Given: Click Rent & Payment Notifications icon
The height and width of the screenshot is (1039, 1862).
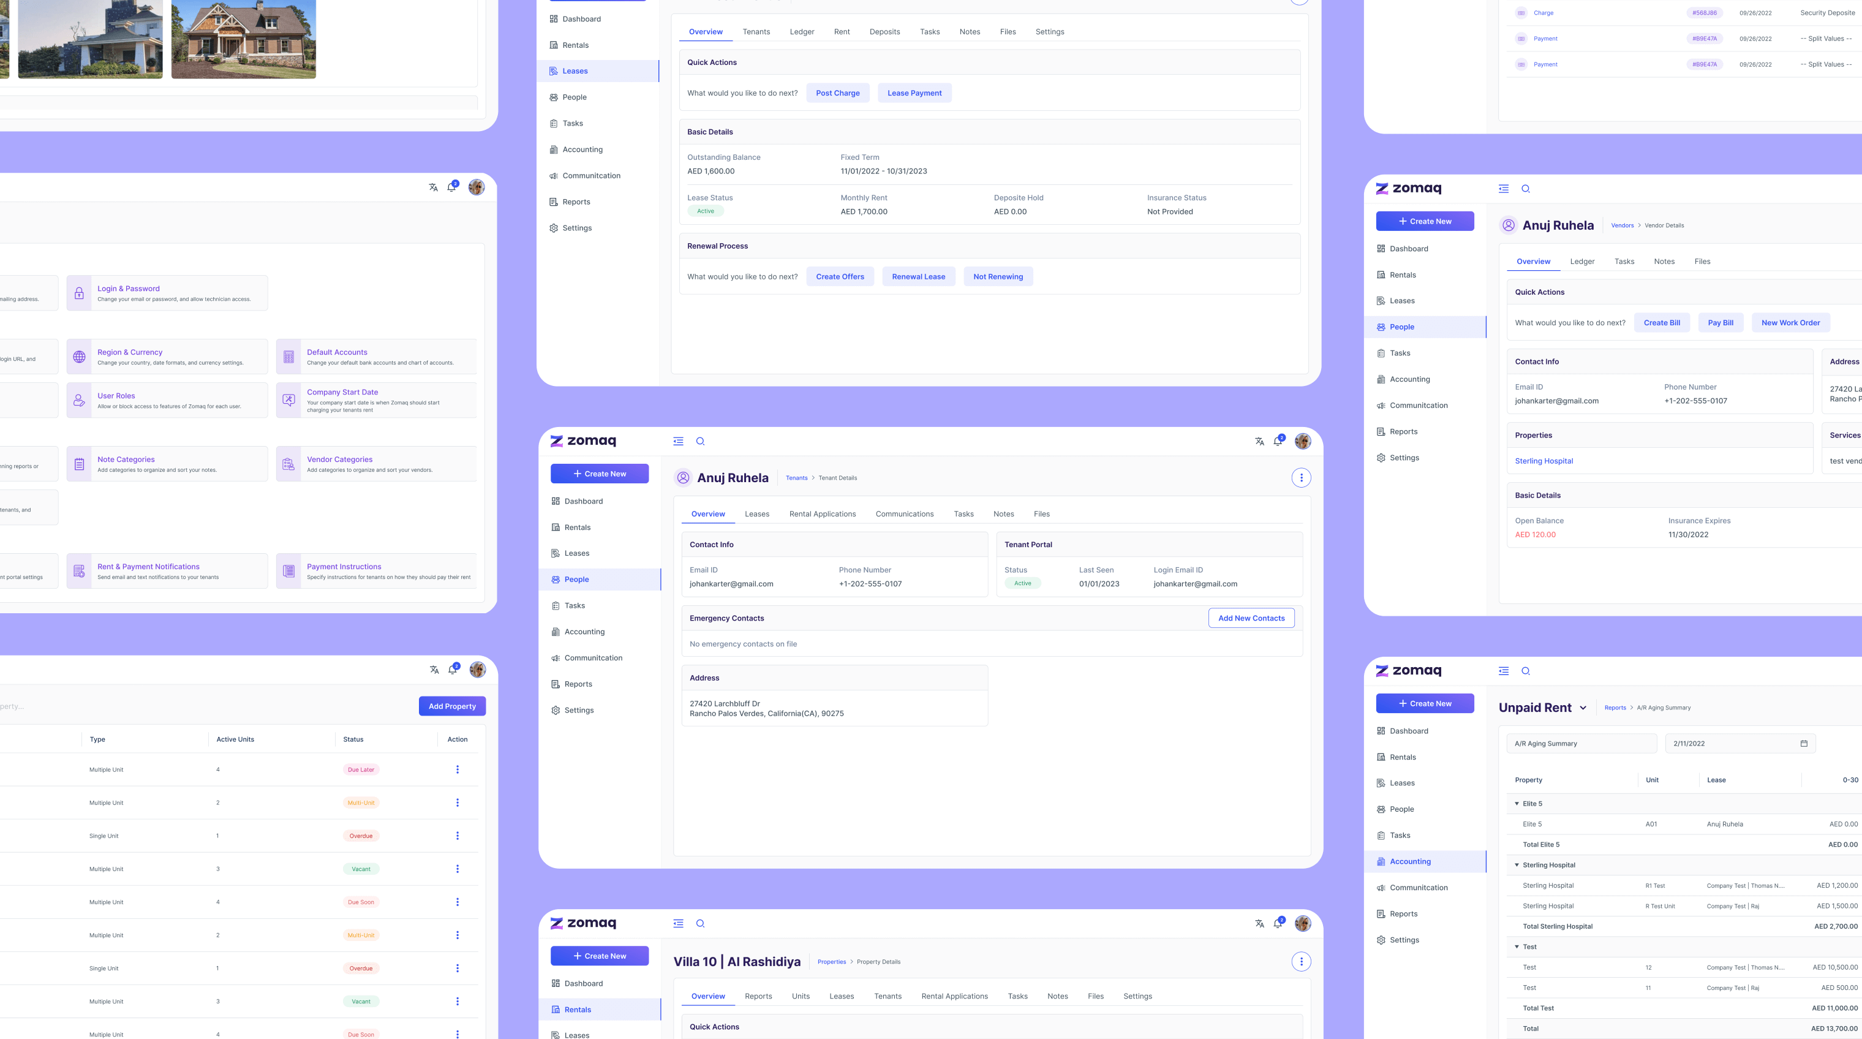Looking at the screenshot, I should (x=80, y=571).
